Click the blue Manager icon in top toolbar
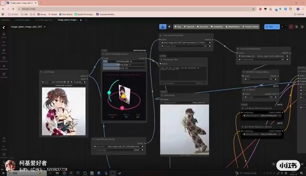 click(163, 27)
